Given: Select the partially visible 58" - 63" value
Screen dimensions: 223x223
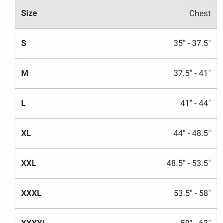Looking at the screenshot, I should coord(196,221).
